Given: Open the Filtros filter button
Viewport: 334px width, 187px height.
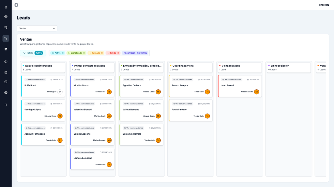Looking at the screenshot, I should (33, 53).
